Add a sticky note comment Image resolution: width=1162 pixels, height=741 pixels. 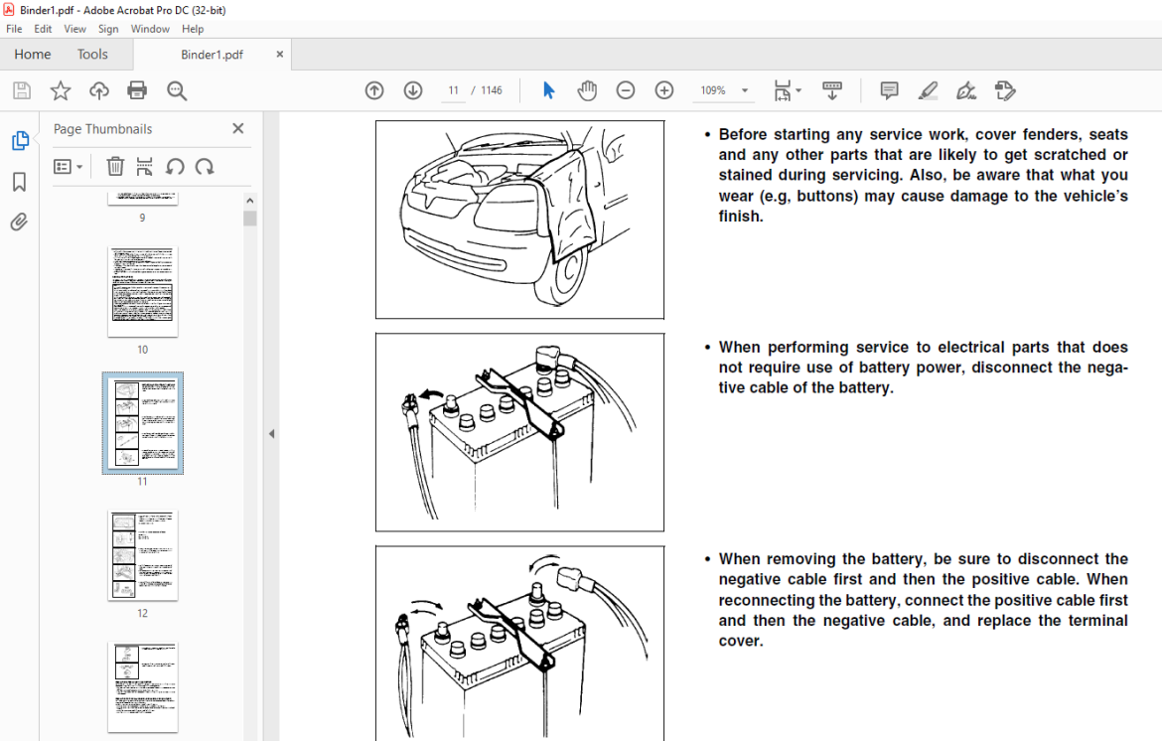pos(889,90)
